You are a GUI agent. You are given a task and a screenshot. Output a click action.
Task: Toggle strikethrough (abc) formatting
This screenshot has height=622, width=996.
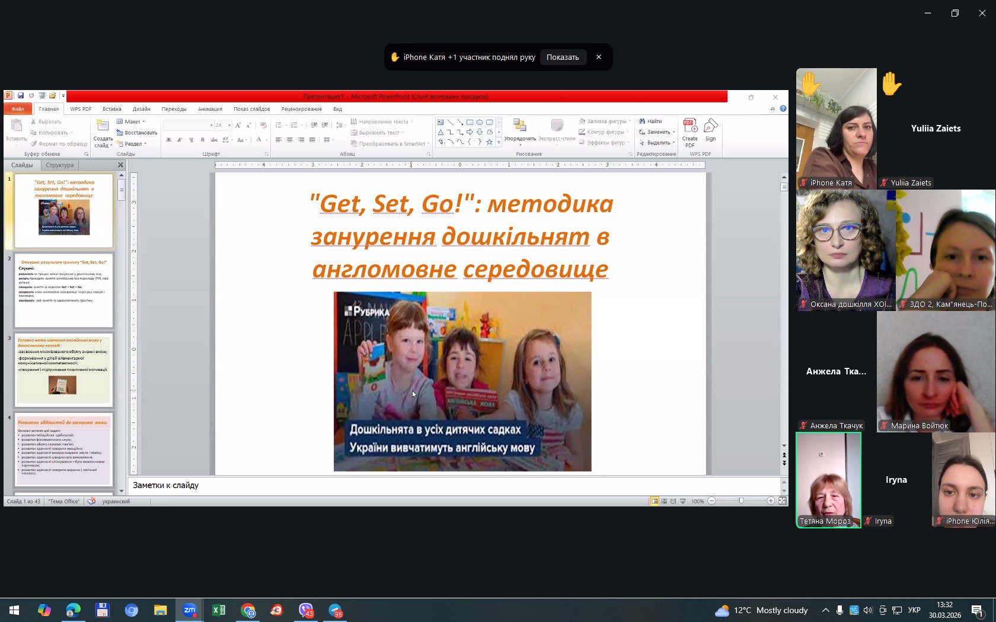[x=214, y=140]
